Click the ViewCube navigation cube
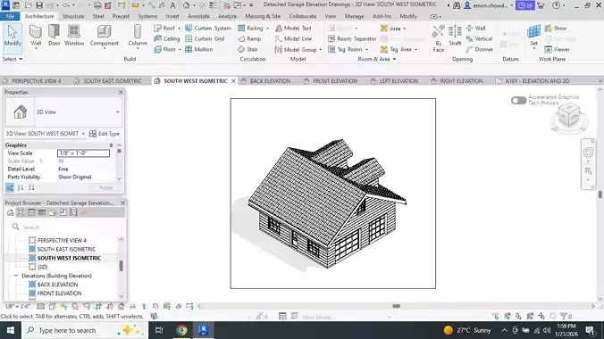 pos(569,115)
